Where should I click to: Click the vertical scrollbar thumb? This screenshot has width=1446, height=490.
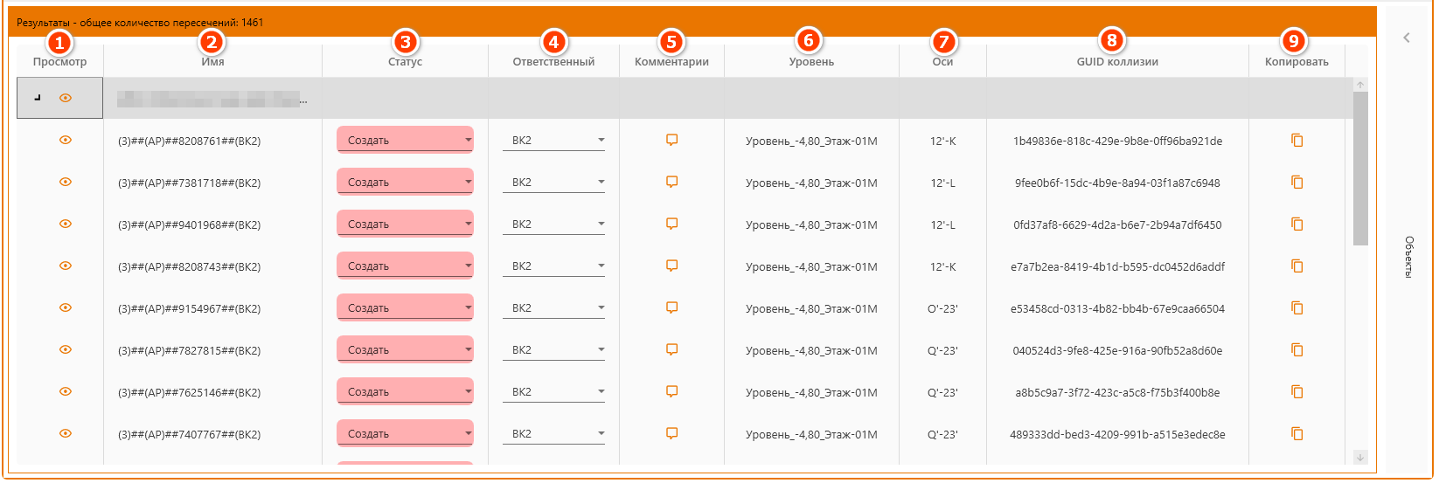(1359, 168)
